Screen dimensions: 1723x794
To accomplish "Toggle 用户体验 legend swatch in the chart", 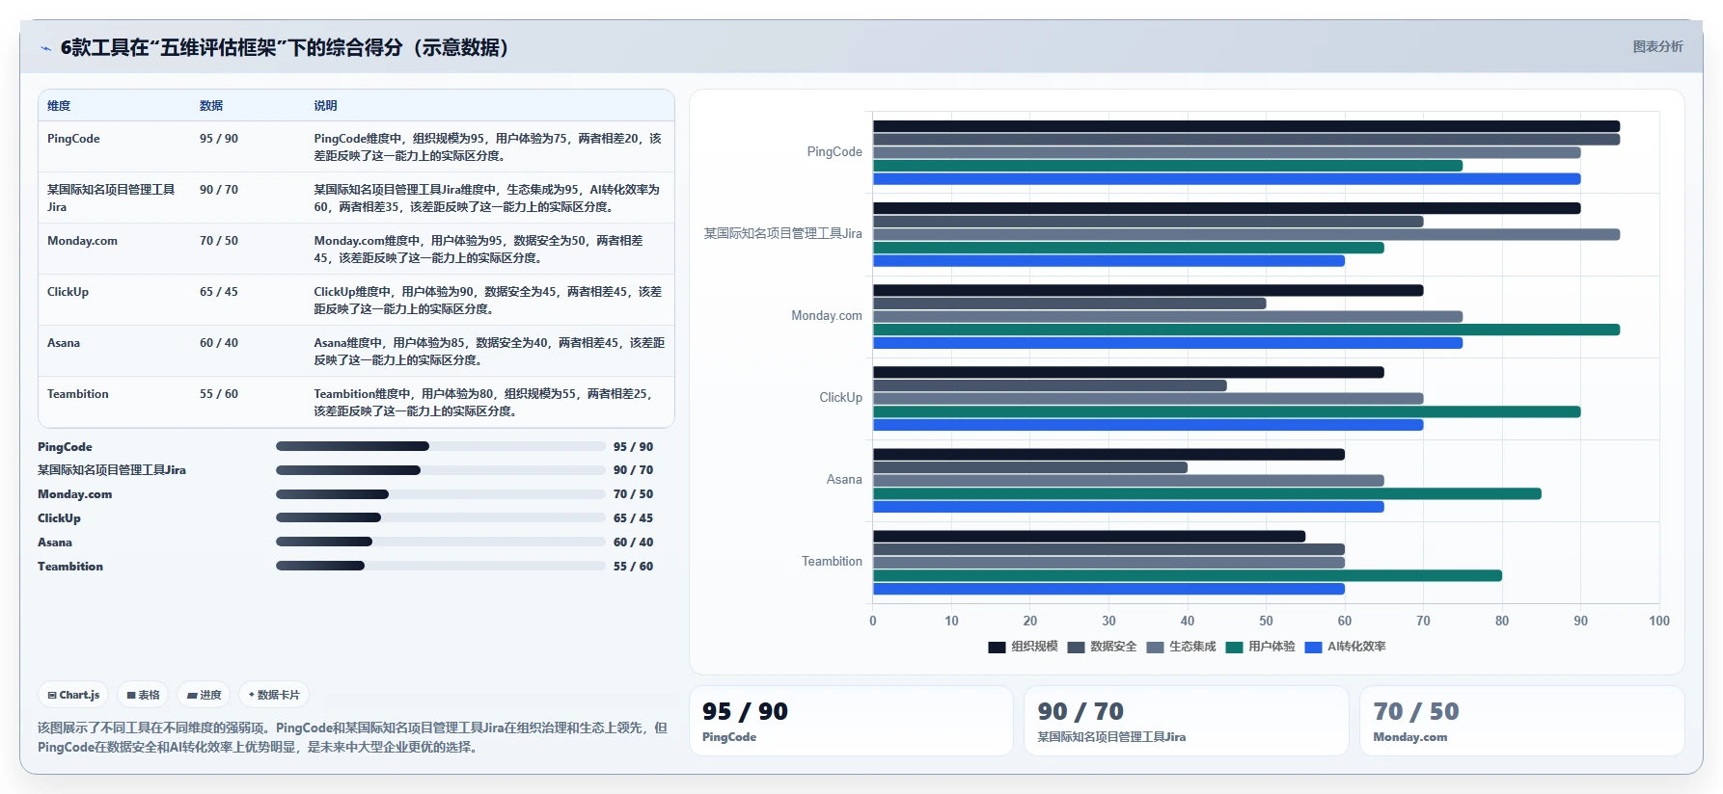I will [1234, 647].
